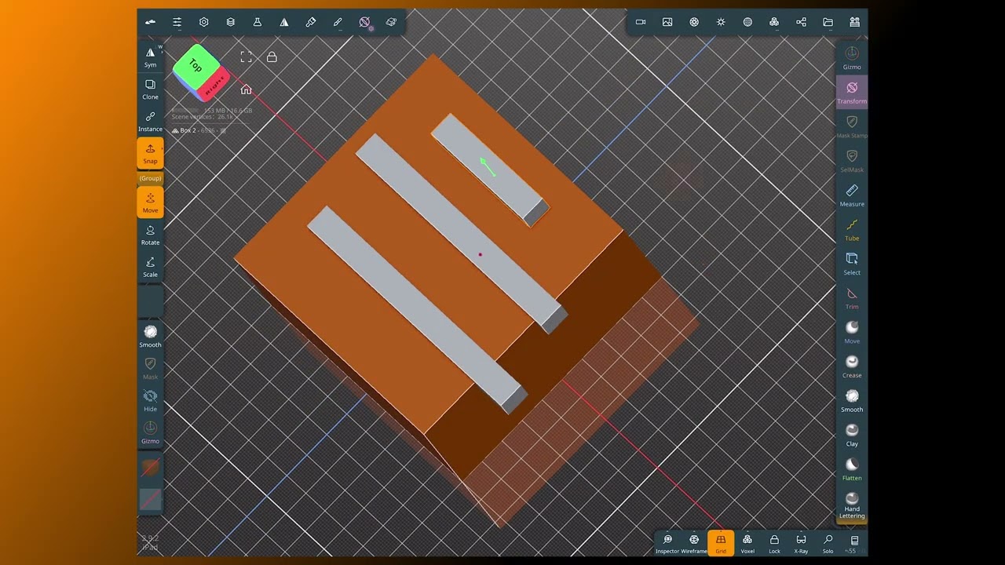Viewport: 1005px width, 565px height.
Task: Toggle the camera lock padlock icon
Action: (272, 57)
